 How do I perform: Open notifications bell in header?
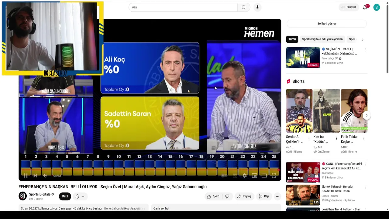click(x=365, y=7)
